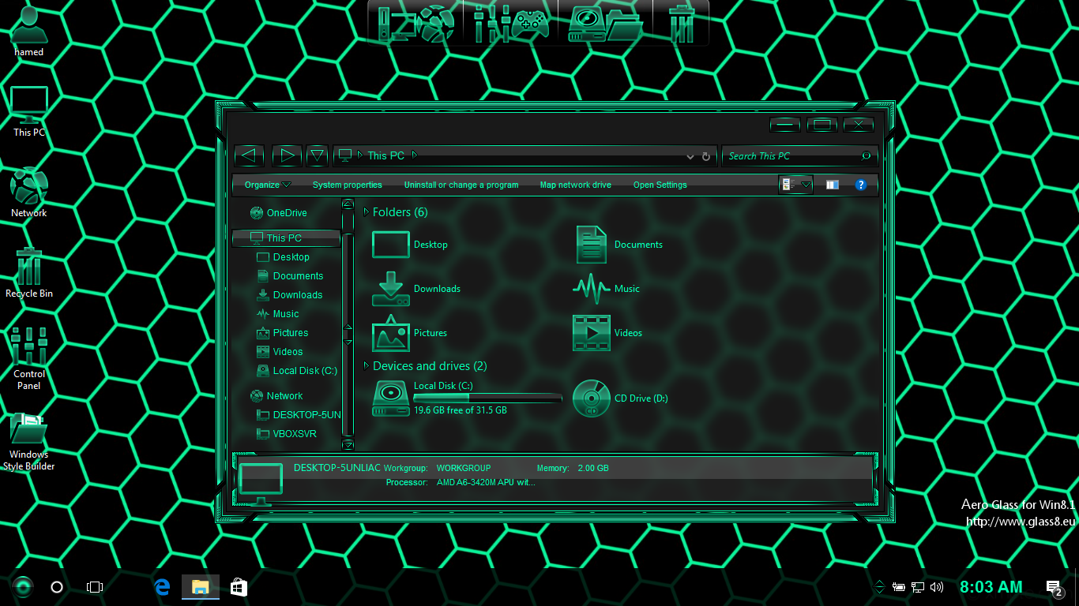The image size is (1079, 606).
Task: Open the Downloads folder icon
Action: tap(391, 289)
